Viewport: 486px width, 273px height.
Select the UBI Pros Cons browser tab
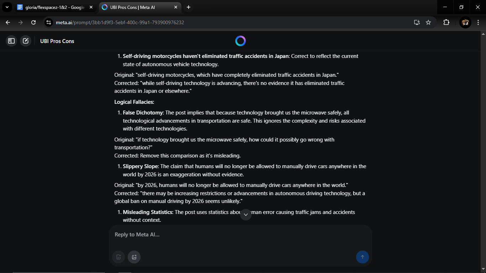tap(140, 7)
